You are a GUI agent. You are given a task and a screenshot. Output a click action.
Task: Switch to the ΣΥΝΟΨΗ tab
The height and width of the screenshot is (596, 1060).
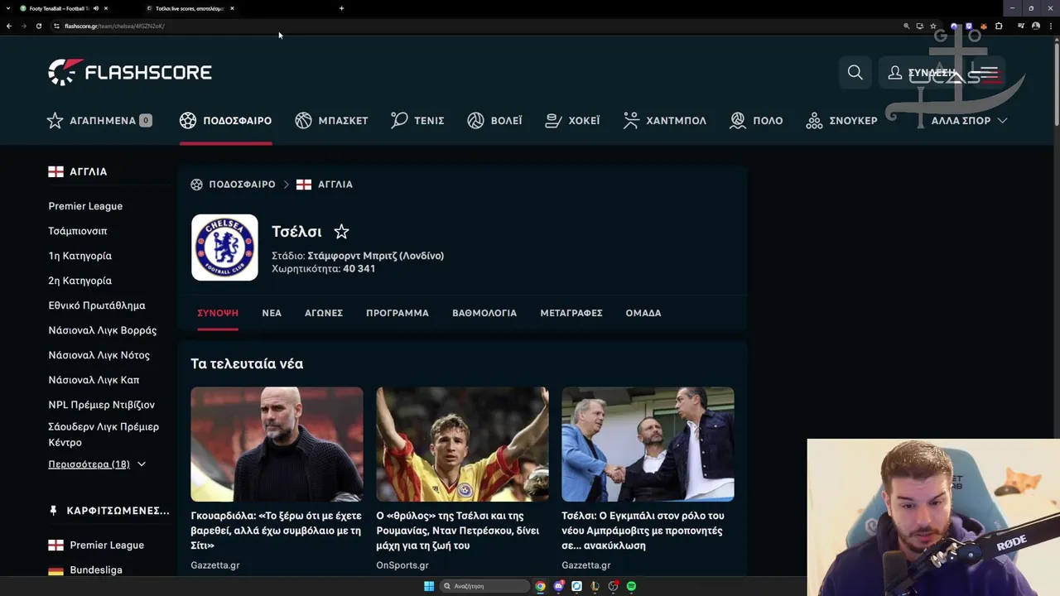(218, 313)
